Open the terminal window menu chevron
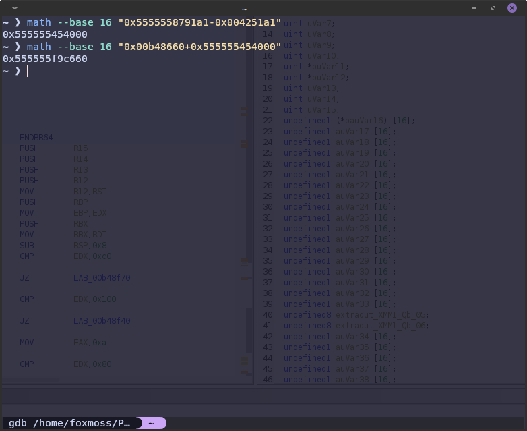The width and height of the screenshot is (527, 431). click(15, 8)
